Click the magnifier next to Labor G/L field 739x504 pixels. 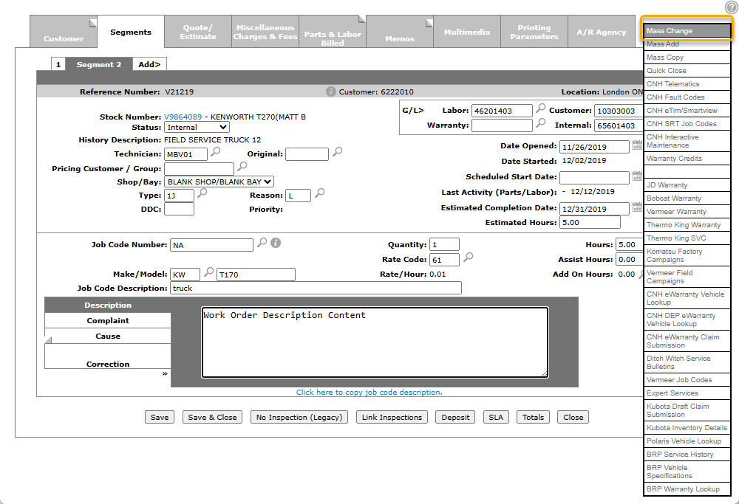pos(541,108)
